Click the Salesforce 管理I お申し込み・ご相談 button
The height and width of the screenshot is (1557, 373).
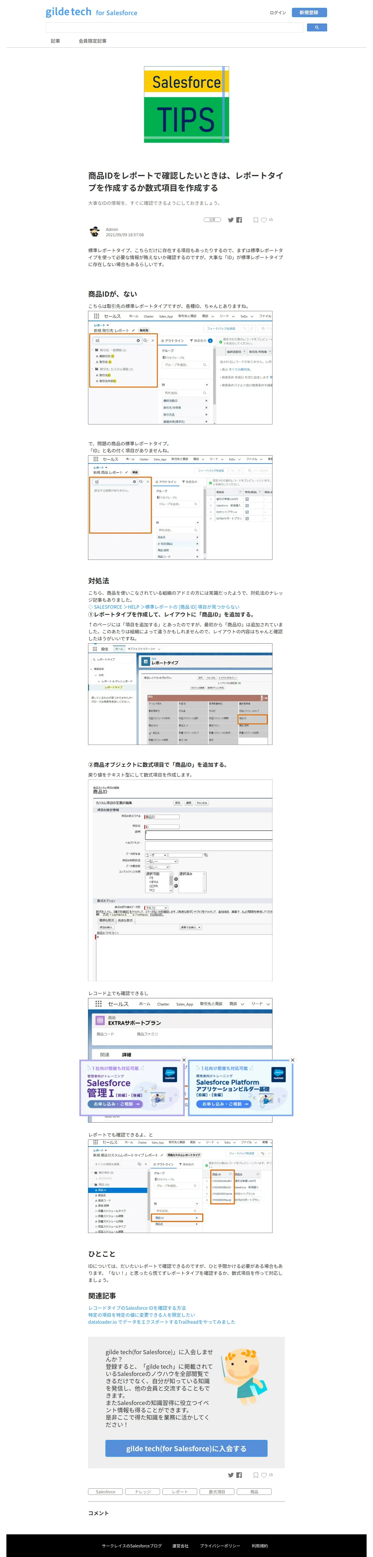click(115, 1104)
